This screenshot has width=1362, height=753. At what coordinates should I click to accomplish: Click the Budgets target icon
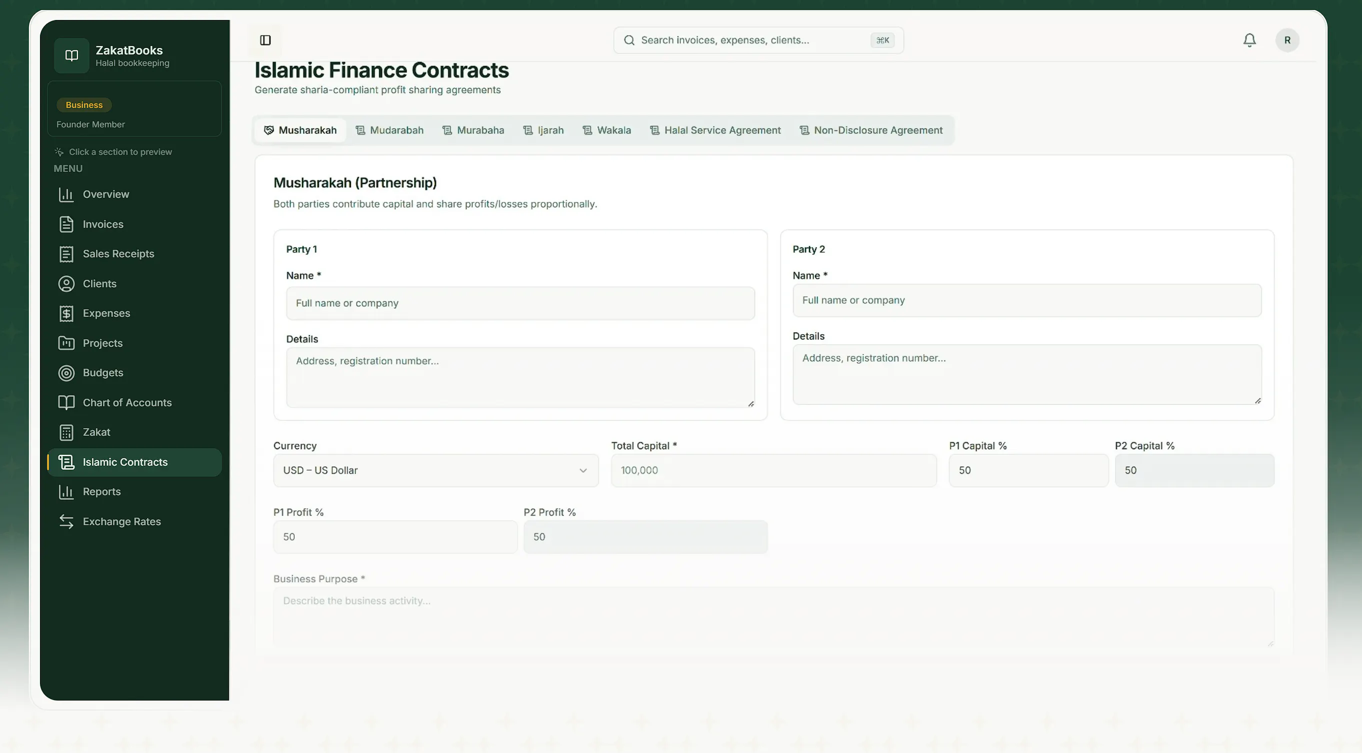click(66, 373)
